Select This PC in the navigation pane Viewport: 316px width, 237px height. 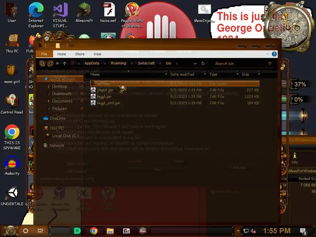(56, 128)
